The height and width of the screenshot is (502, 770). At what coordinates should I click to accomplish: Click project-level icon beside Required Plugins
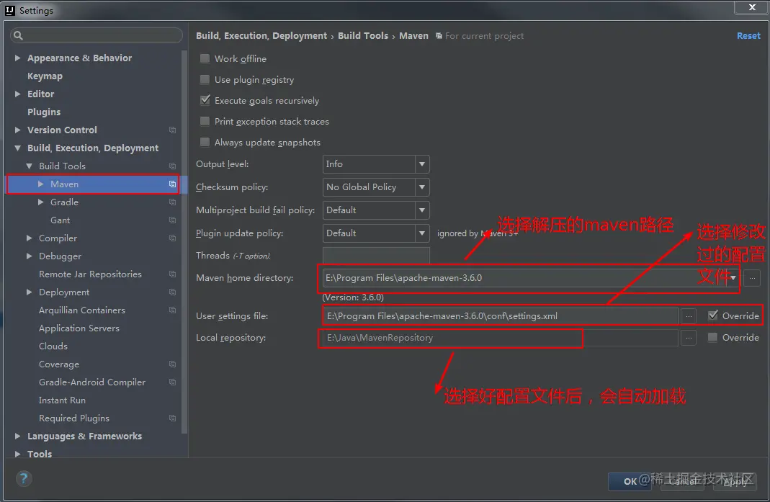tap(172, 418)
